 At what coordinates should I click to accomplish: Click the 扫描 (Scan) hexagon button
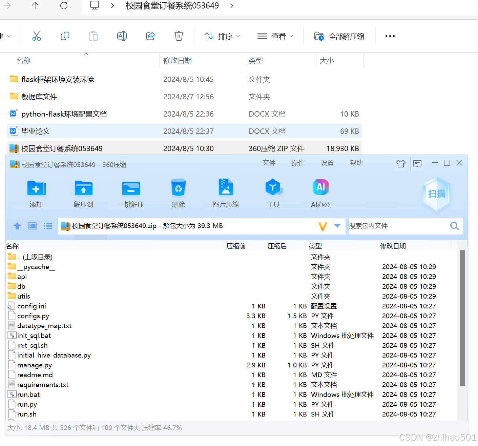(x=436, y=194)
